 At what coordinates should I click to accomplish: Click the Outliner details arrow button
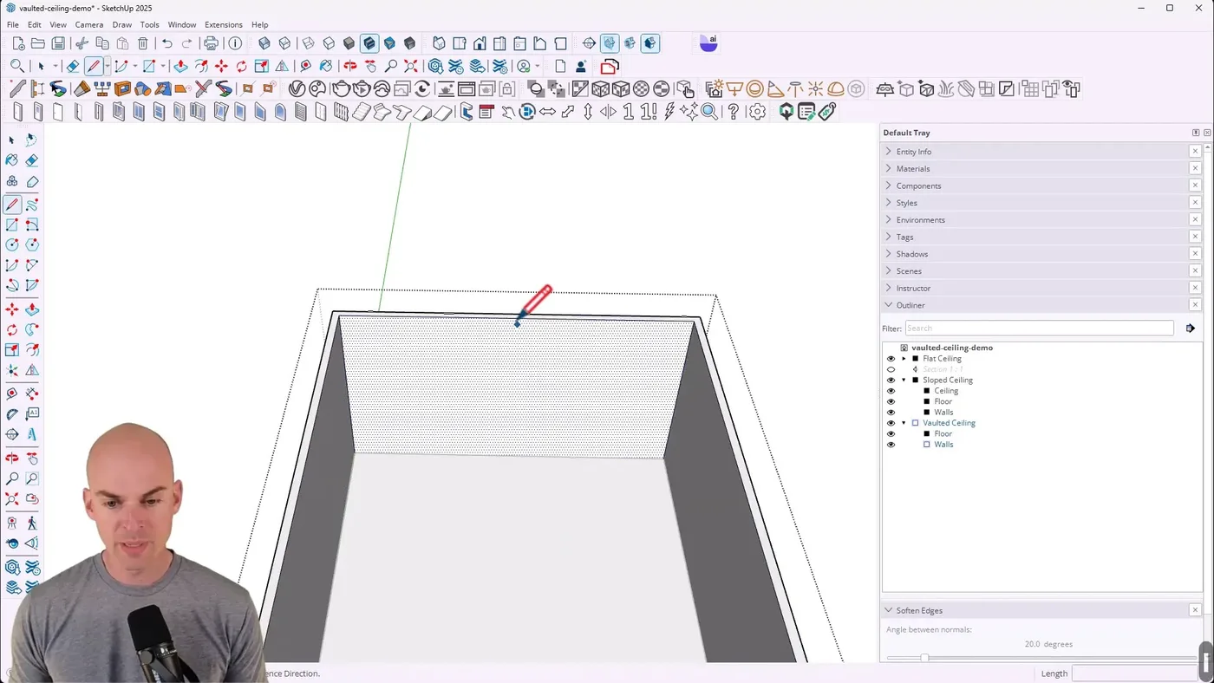tap(1190, 328)
